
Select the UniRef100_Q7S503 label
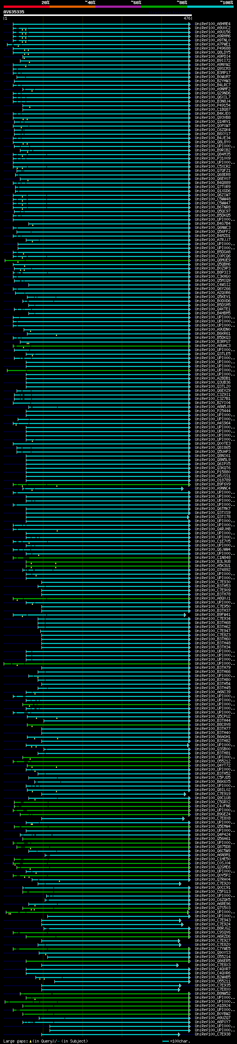point(213,908)
